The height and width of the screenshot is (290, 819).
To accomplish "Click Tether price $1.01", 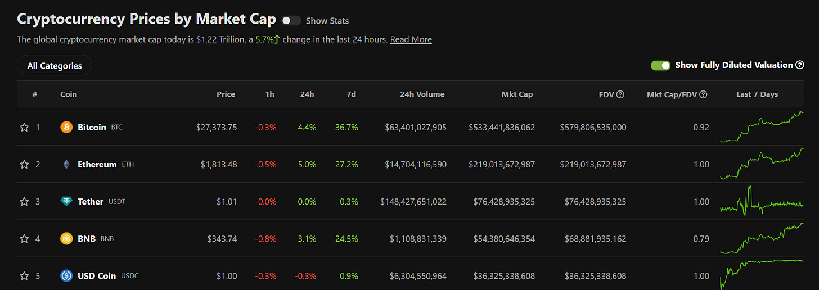I will [227, 202].
